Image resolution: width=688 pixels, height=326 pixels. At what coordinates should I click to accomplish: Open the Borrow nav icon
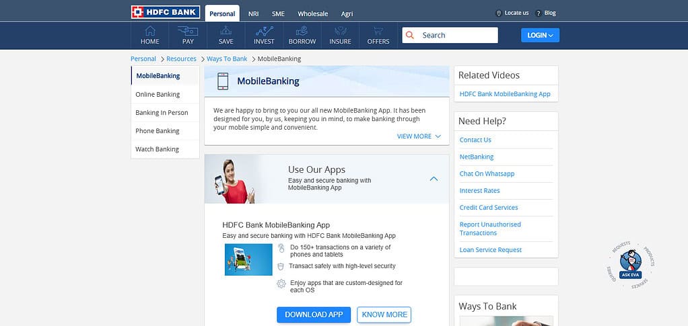(x=302, y=31)
